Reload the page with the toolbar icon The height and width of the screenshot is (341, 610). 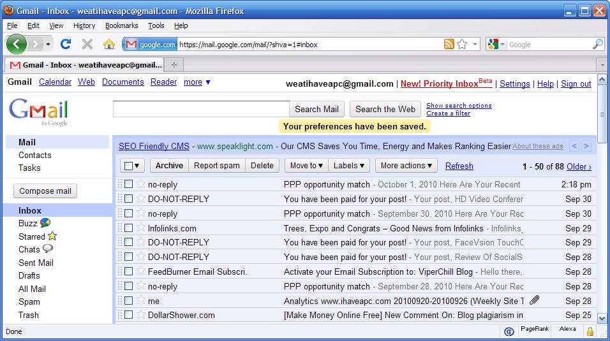(66, 44)
